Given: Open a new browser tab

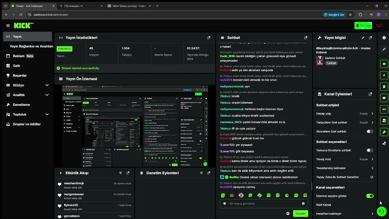Looking at the screenshot, I should point(157,6).
